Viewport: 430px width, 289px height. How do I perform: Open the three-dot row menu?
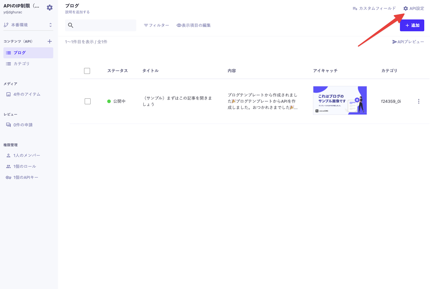(x=419, y=101)
